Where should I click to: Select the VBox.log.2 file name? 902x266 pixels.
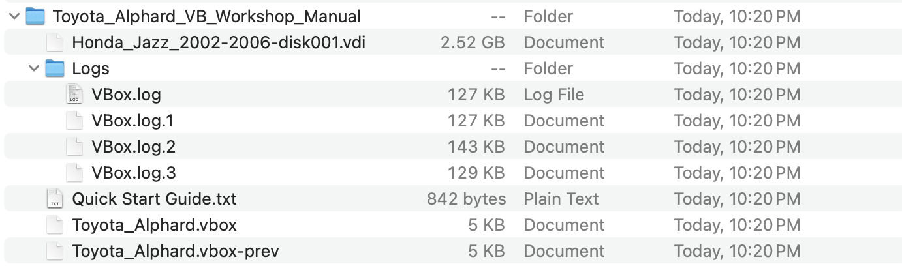pyautogui.click(x=134, y=147)
